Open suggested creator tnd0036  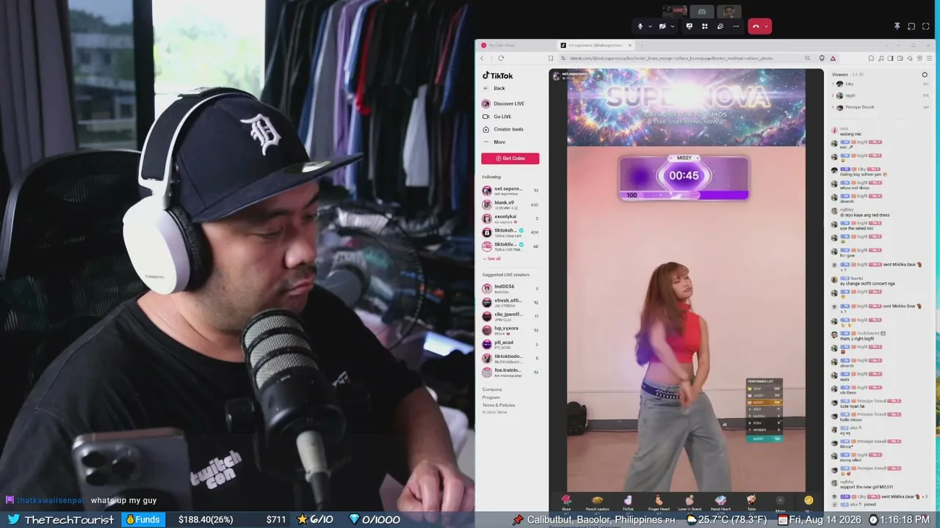[x=510, y=288]
